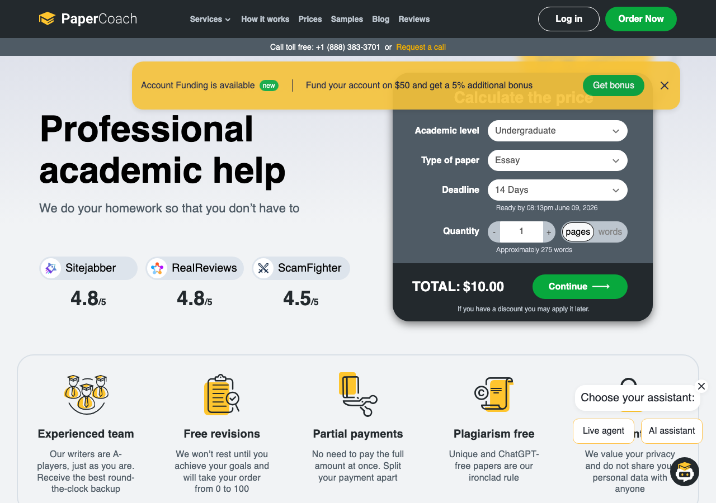Click the Free revisions clipboard icon

(x=222, y=395)
